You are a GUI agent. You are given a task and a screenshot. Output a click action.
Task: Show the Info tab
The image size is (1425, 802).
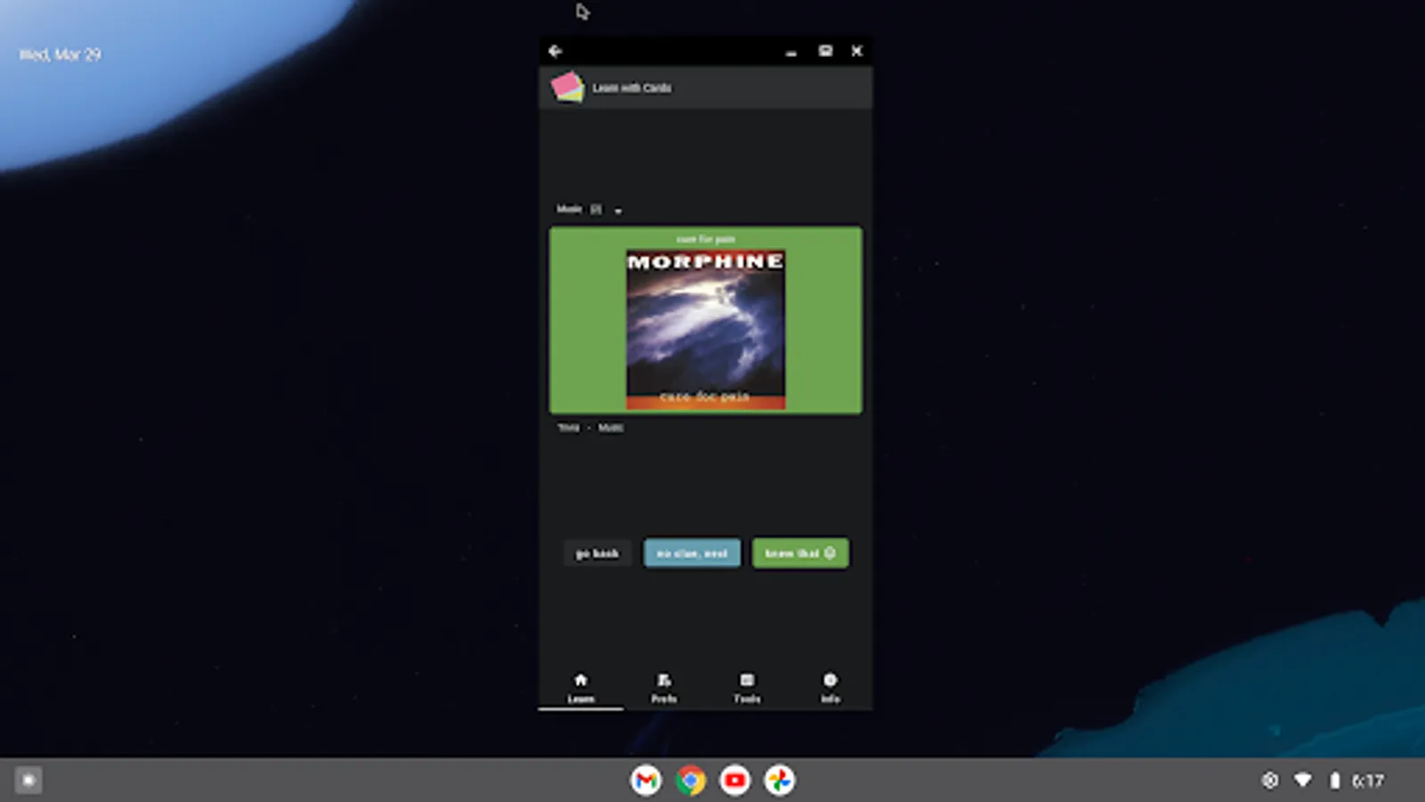point(830,688)
